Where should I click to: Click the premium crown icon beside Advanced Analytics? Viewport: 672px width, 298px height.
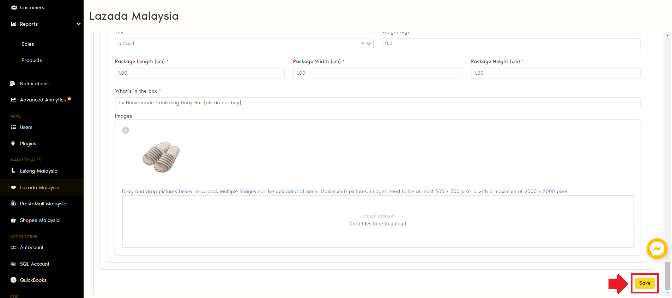click(69, 98)
